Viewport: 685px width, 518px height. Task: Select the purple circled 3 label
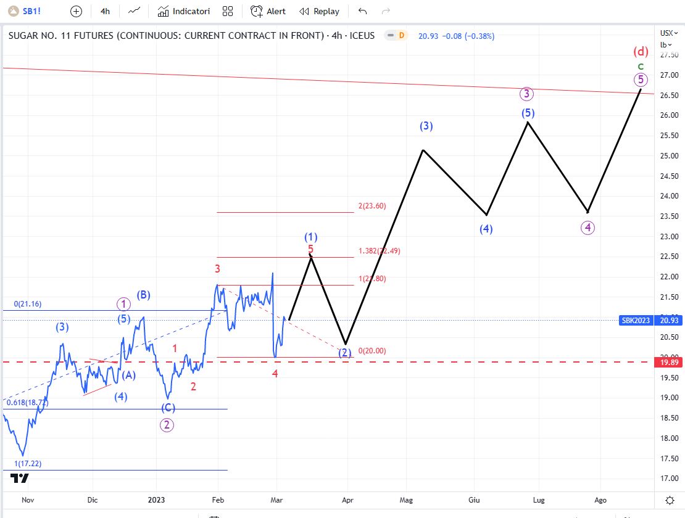point(526,93)
